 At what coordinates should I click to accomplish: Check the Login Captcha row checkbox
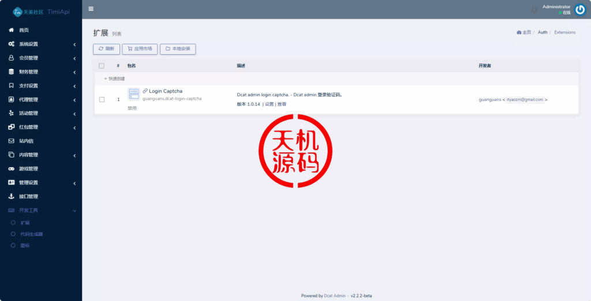(x=102, y=99)
